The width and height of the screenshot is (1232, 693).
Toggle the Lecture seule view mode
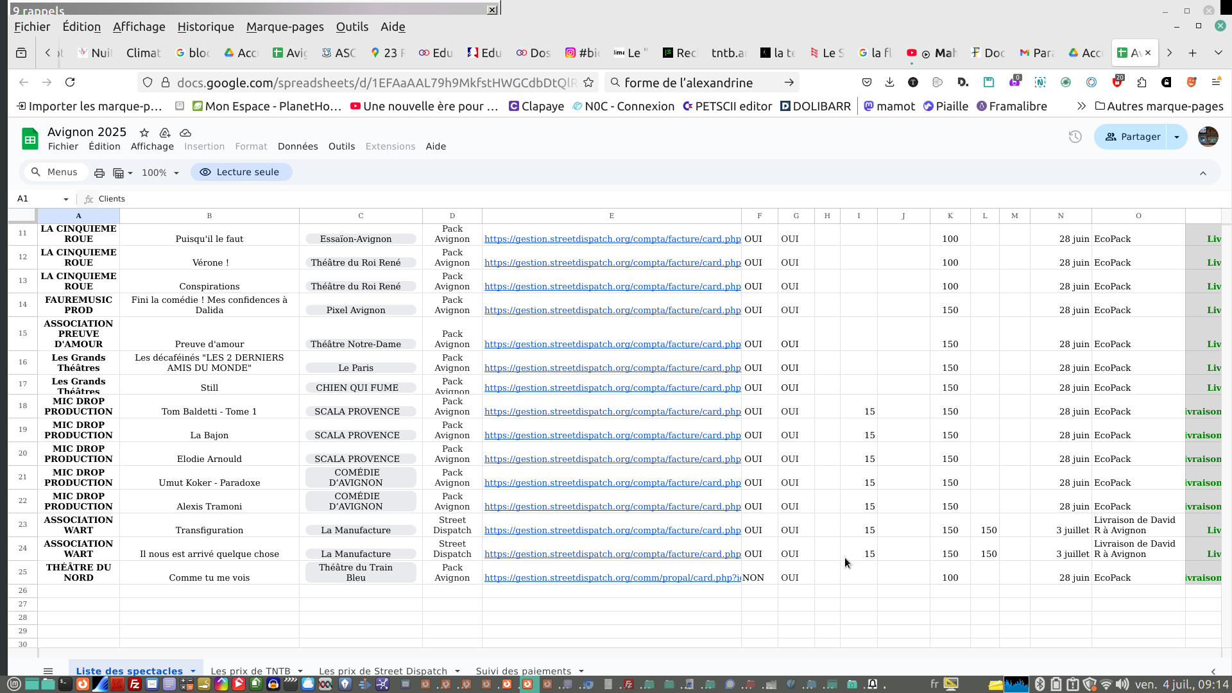(x=241, y=172)
